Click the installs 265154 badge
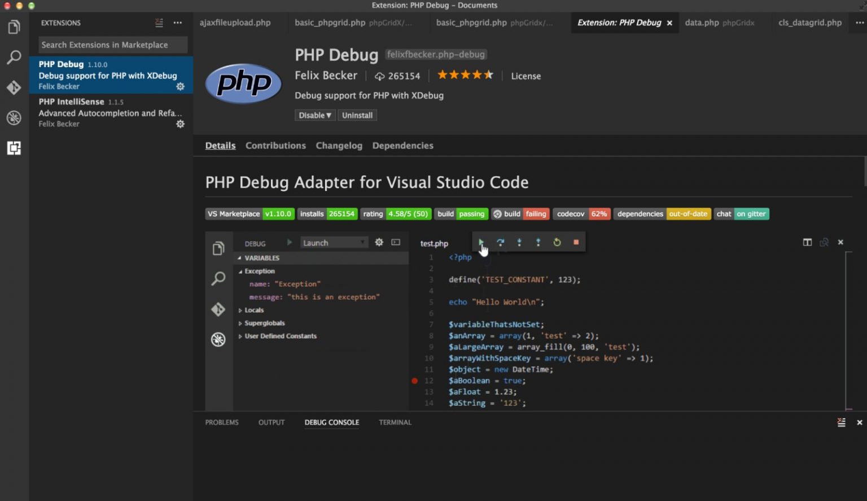This screenshot has width=867, height=501. click(x=327, y=214)
